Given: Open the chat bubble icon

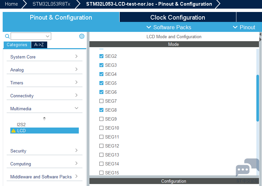Looking at the screenshot, I should [247, 167].
